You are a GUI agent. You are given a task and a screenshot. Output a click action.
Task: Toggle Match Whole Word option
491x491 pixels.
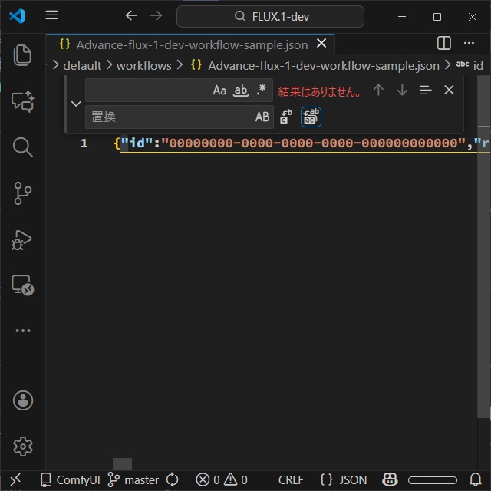(241, 91)
